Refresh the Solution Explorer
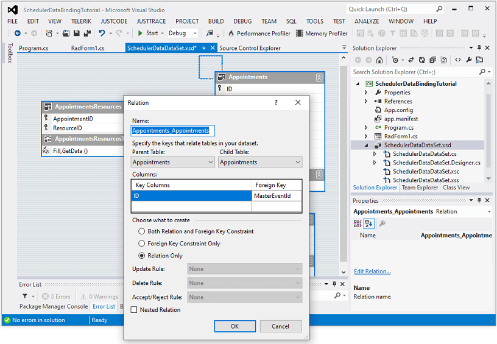The image size is (497, 344). point(422,60)
